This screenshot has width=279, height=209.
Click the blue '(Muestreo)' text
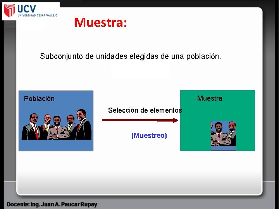pos(149,135)
